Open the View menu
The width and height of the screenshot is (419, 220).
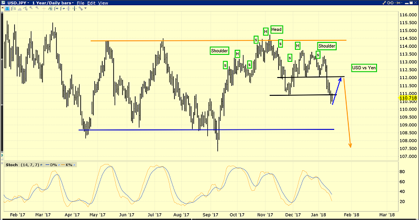tap(104, 3)
